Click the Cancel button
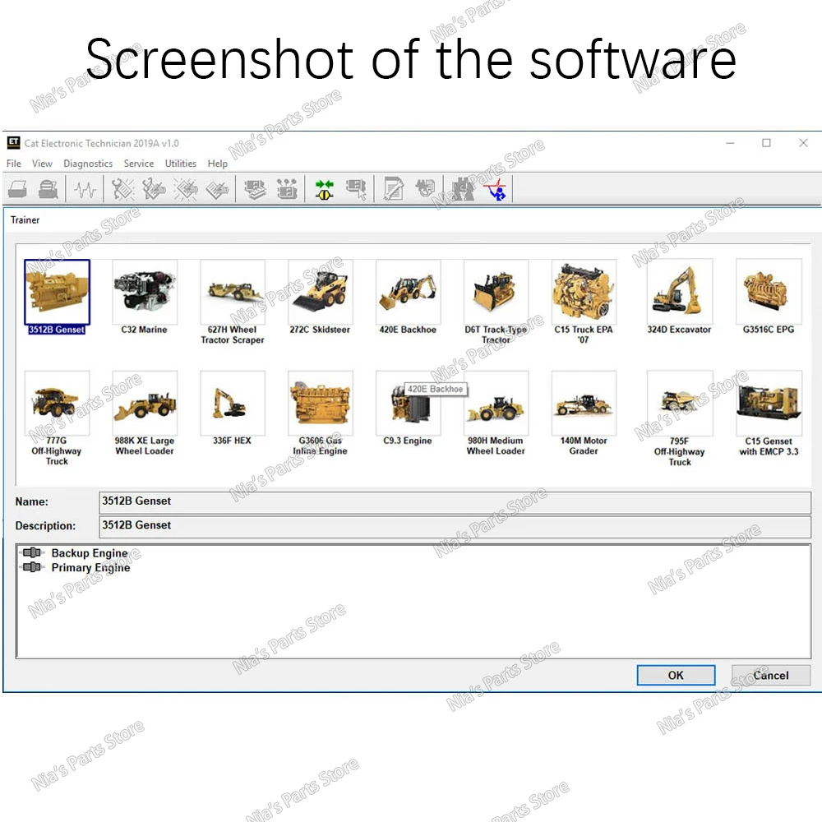Image resolution: width=822 pixels, height=822 pixels. 771,675
